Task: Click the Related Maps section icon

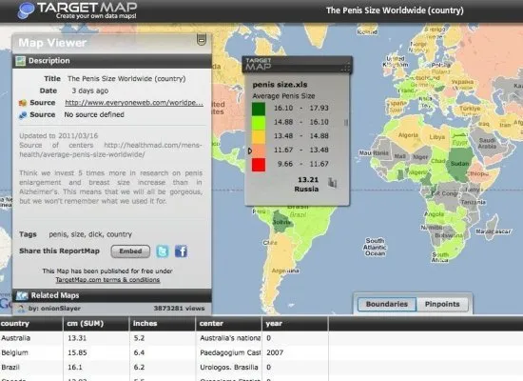Action: [22, 295]
